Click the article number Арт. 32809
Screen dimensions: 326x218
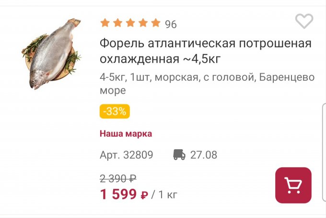click(x=127, y=155)
